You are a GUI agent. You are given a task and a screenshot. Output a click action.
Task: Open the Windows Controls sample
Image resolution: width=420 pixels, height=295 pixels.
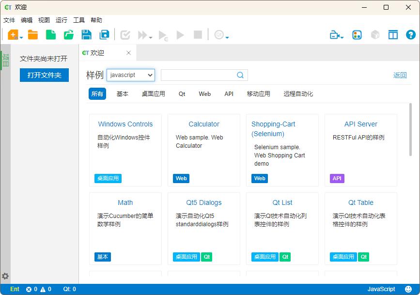125,124
